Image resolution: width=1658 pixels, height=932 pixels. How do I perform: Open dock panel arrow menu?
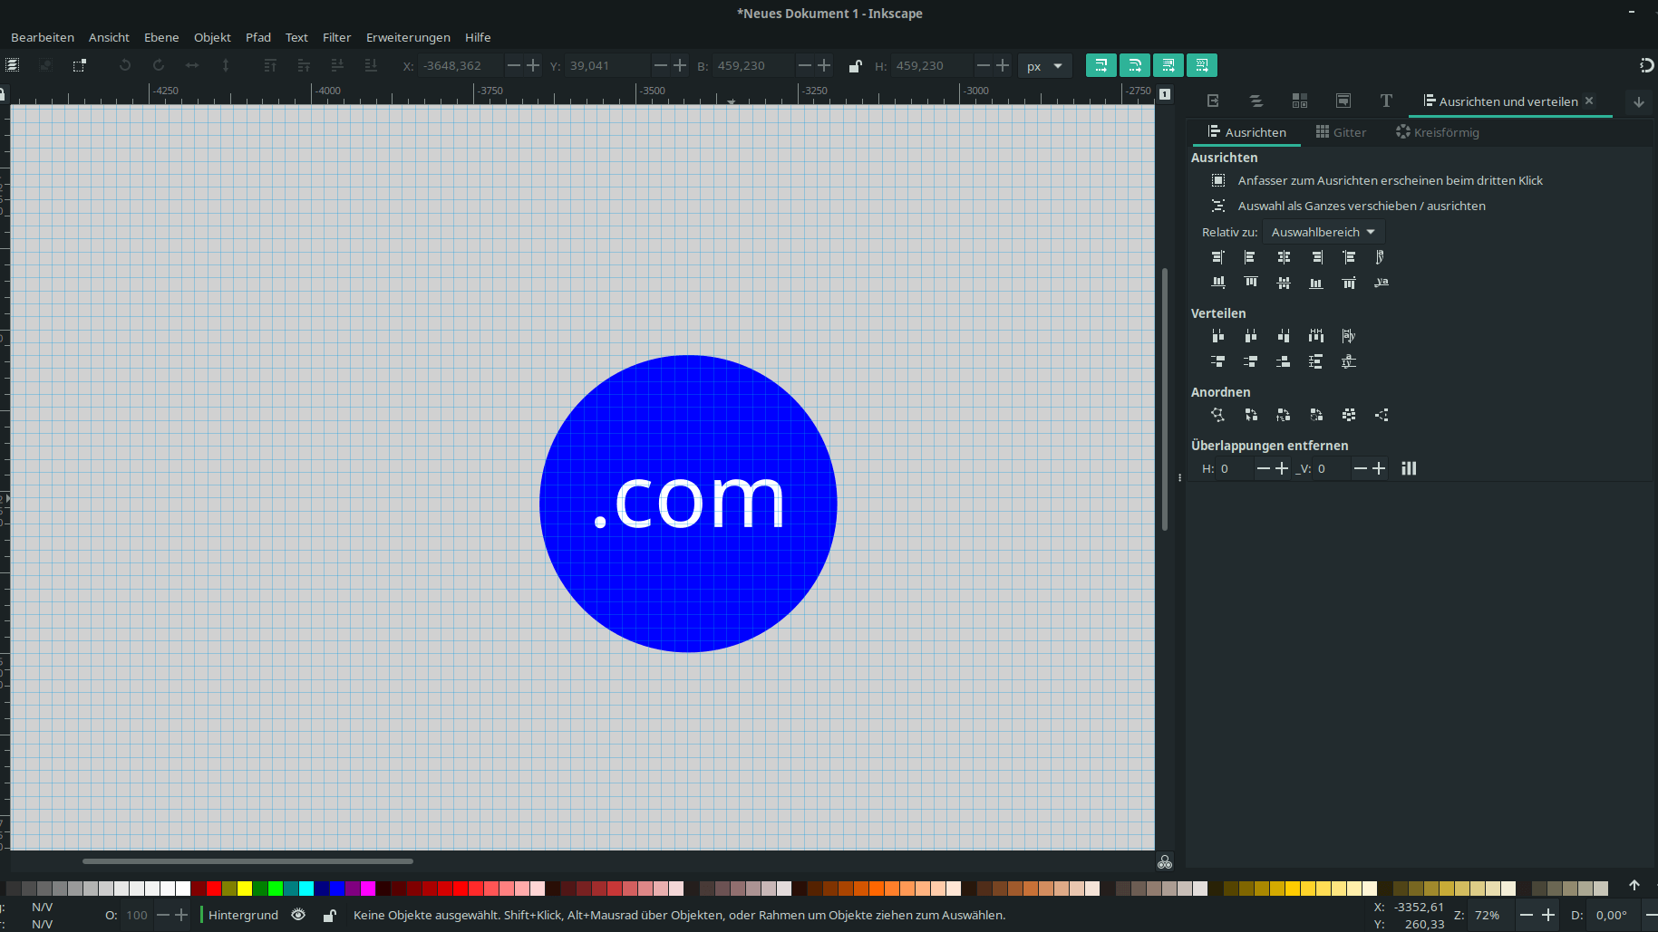(1639, 101)
